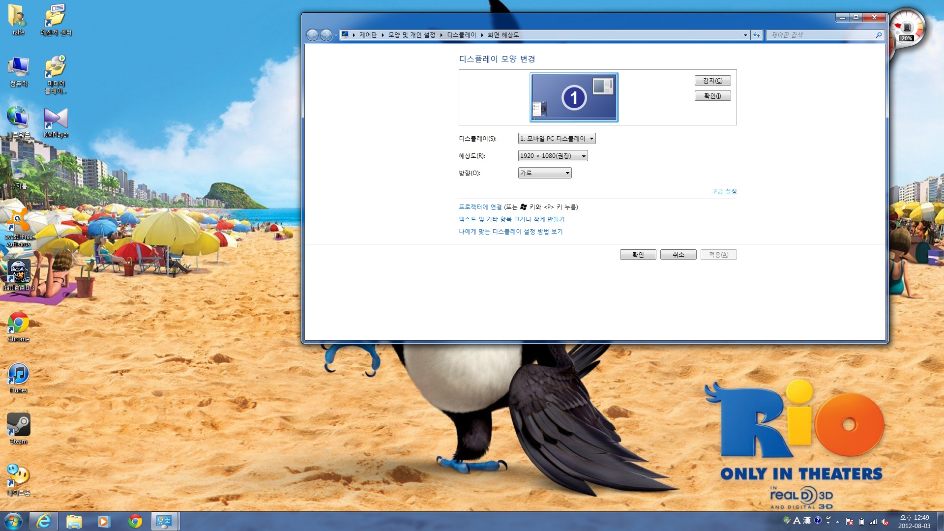Expand the address bar history dropdown
Screen dimensions: 944x531
coord(745,35)
